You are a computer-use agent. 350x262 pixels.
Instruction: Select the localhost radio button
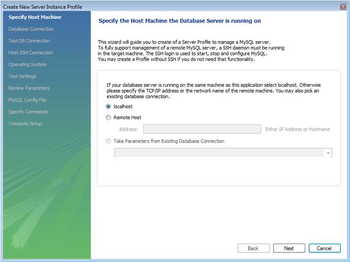point(108,107)
